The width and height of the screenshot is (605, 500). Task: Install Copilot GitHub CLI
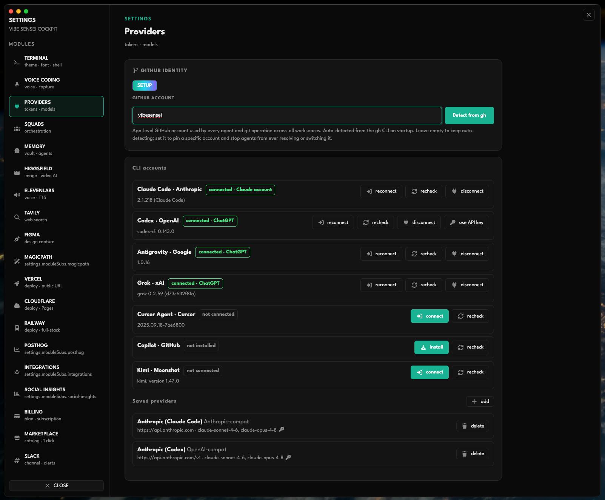pos(431,347)
